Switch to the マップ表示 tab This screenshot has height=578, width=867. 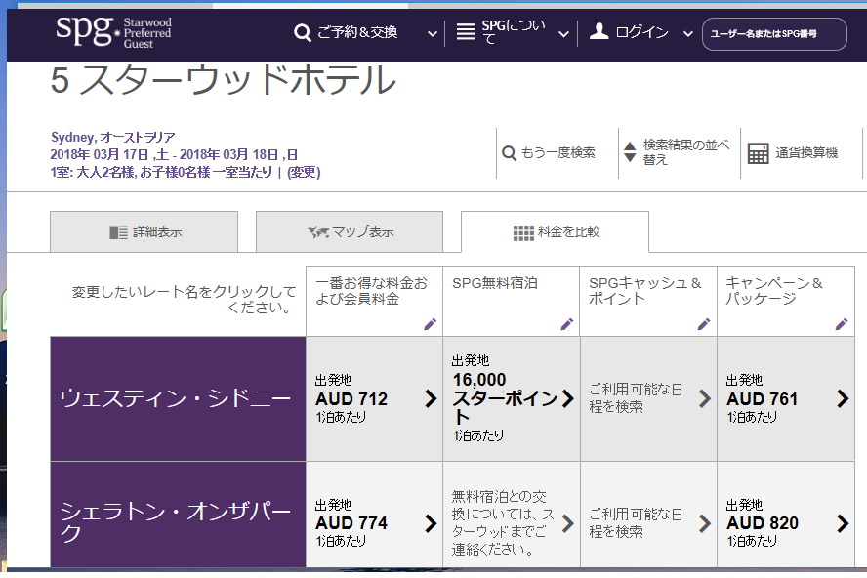point(350,231)
